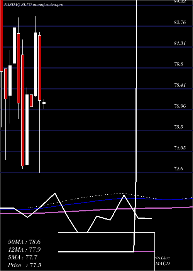Click the <<Live MACD label

(x=163, y=261)
